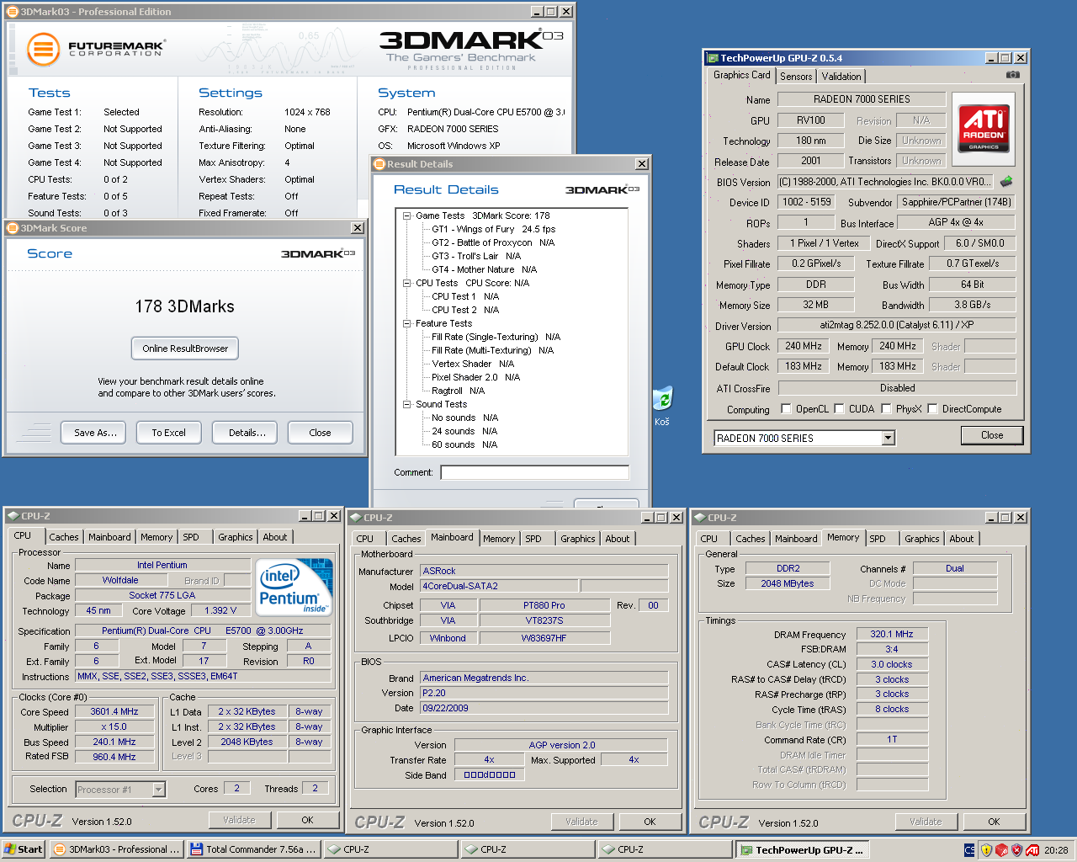Image resolution: width=1077 pixels, height=862 pixels.
Task: Focus the Comment field in Result Details
Action: tap(534, 472)
